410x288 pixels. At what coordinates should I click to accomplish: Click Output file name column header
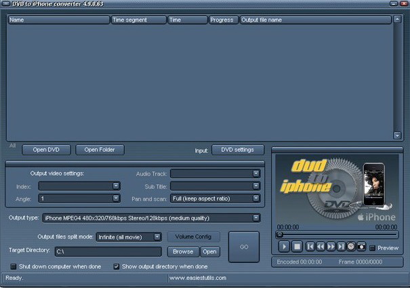[316, 20]
